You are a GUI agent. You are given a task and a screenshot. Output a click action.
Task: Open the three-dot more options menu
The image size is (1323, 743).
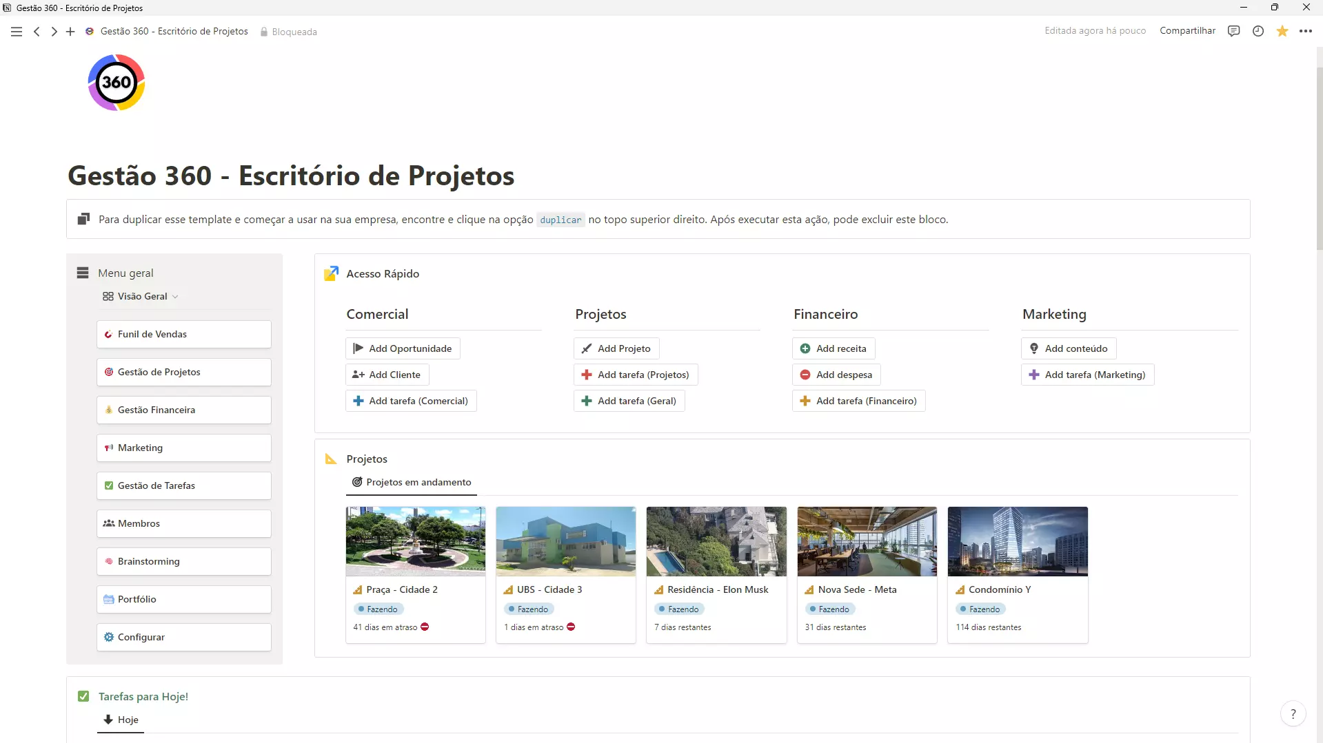(1306, 31)
